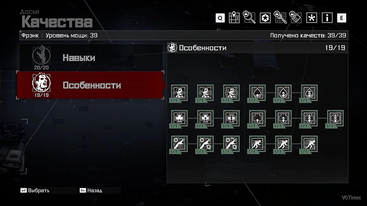Select the triple-arrow blood drop trait
367x206 pixels.
point(309,93)
